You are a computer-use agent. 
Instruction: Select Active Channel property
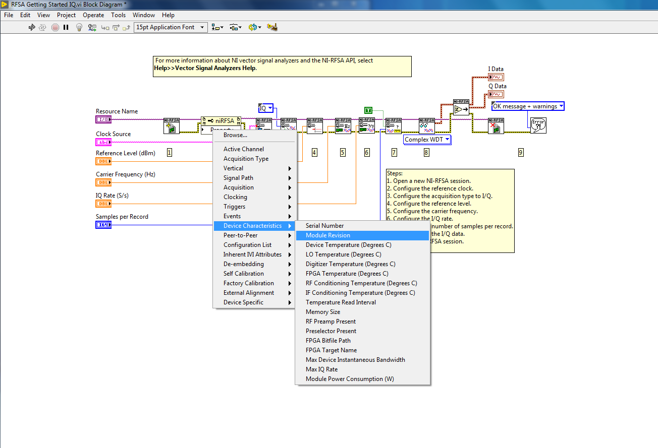254,149
